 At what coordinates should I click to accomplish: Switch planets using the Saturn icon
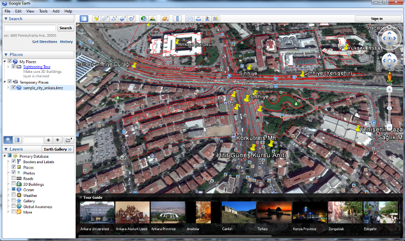tap(165, 18)
